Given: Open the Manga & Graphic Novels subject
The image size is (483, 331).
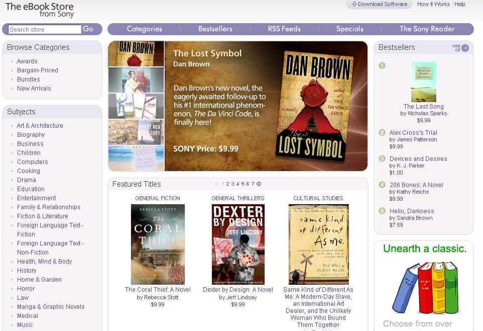Looking at the screenshot, I should tap(51, 307).
